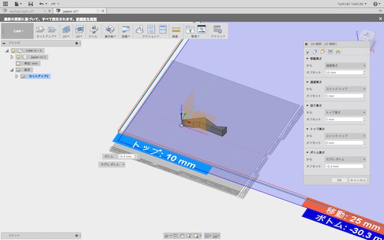Switch to the Japan v1 document tab
384x240 pixels.
tap(70, 11)
